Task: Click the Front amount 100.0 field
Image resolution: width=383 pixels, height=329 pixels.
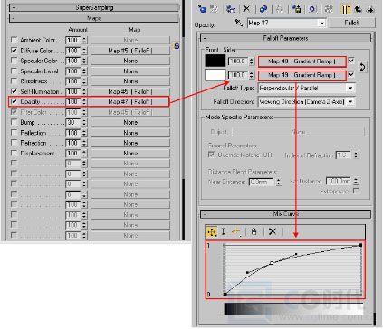Action: [238, 61]
